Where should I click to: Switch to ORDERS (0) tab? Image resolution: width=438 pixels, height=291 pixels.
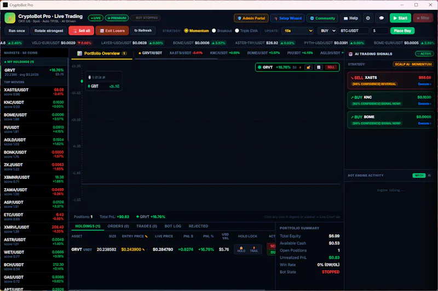click(x=118, y=226)
